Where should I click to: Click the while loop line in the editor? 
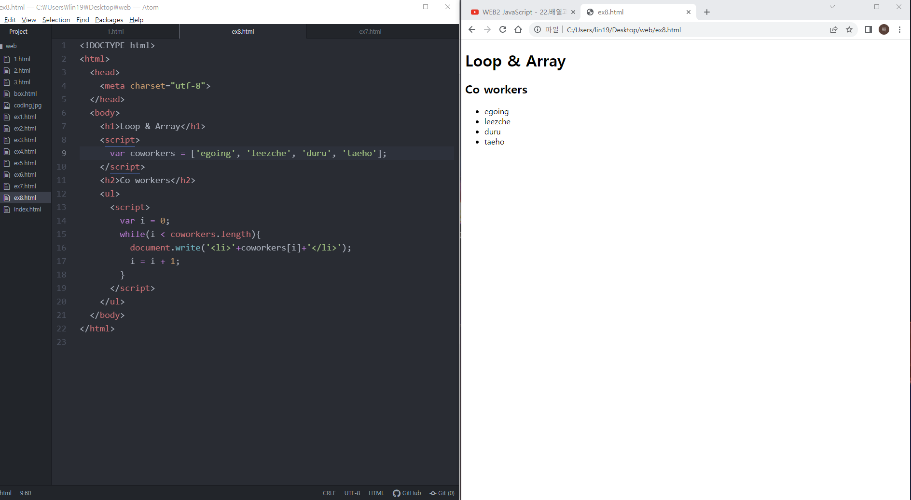point(190,234)
